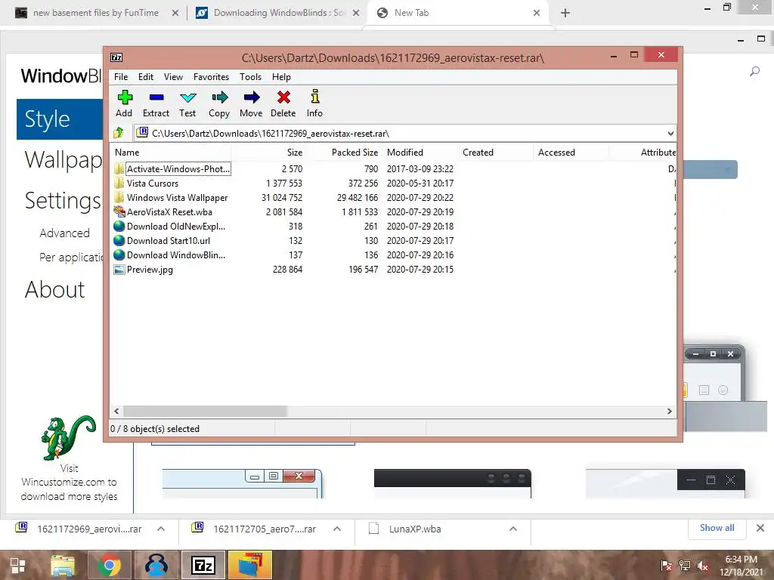Open options arrow for LunaXP.wba download

(513, 529)
